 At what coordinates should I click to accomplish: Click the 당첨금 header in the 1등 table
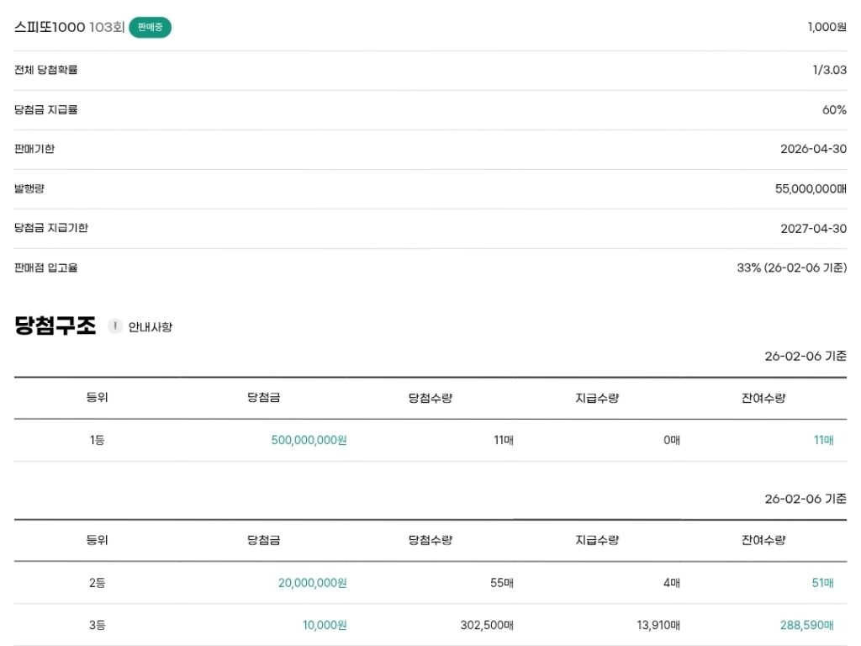coord(263,398)
